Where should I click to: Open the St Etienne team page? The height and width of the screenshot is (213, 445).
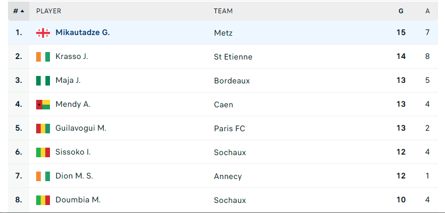tap(233, 57)
